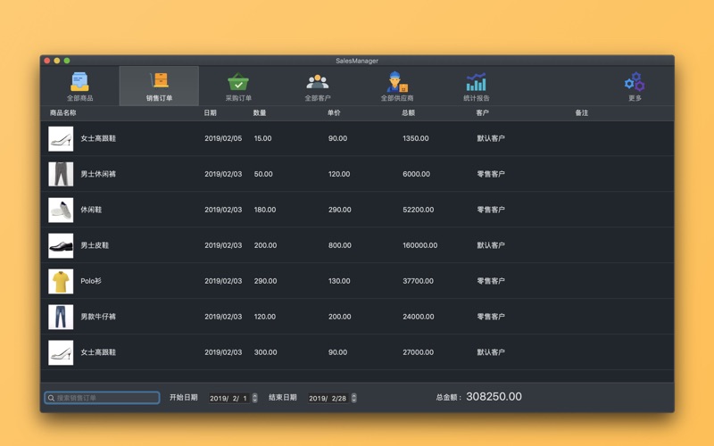Click total 6000.00

point(416,174)
